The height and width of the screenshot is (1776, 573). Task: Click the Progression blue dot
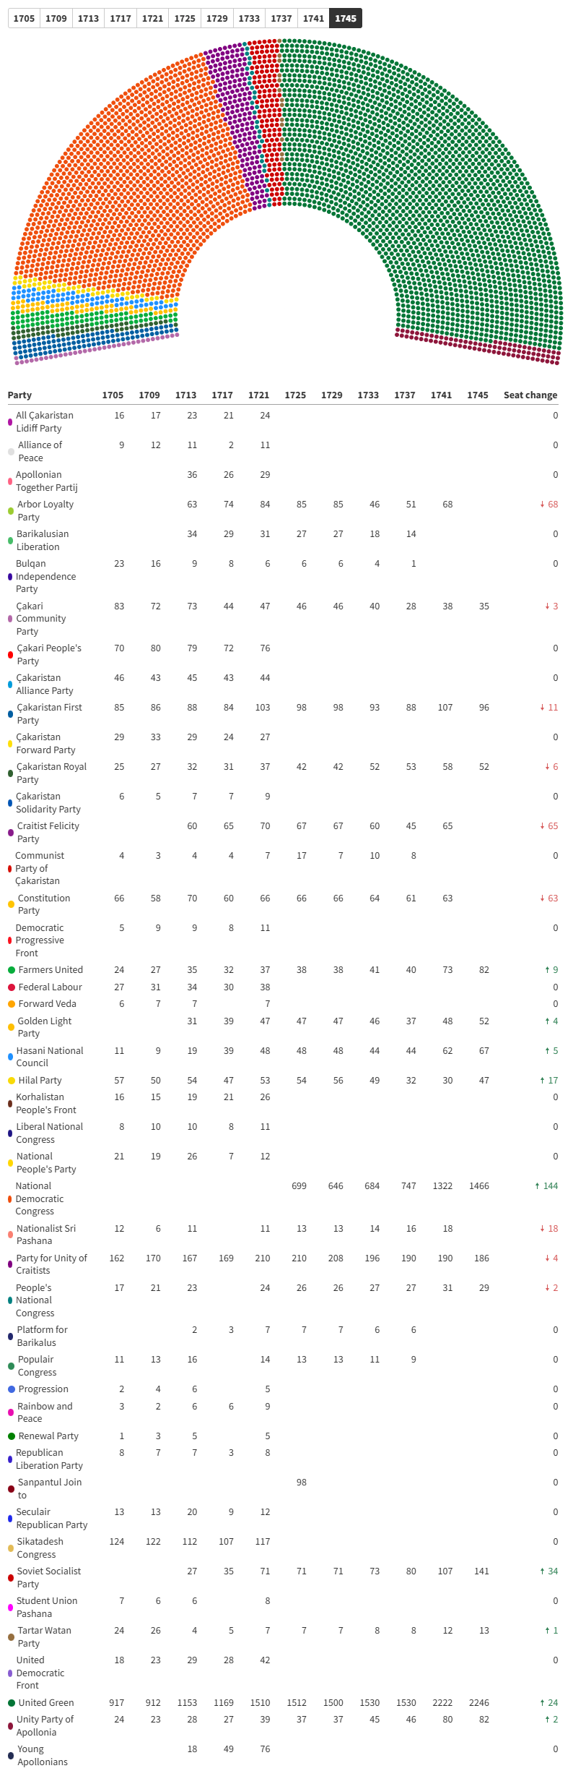(x=12, y=1389)
